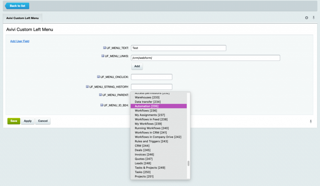Click the Add button under links
This screenshot has height=186, width=320.
(x=137, y=66)
